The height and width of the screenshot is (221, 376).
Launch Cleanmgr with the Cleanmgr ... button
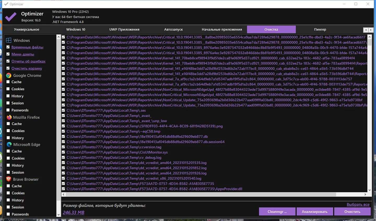click(x=277, y=212)
